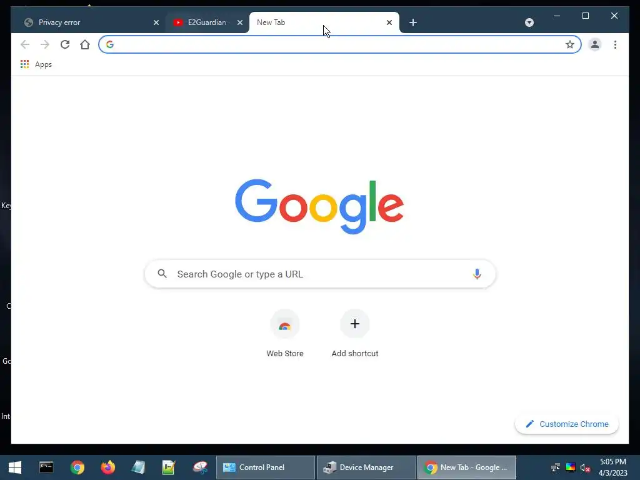This screenshot has height=480, width=640.
Task: Open Chrome's three-dot menu
Action: click(x=615, y=44)
